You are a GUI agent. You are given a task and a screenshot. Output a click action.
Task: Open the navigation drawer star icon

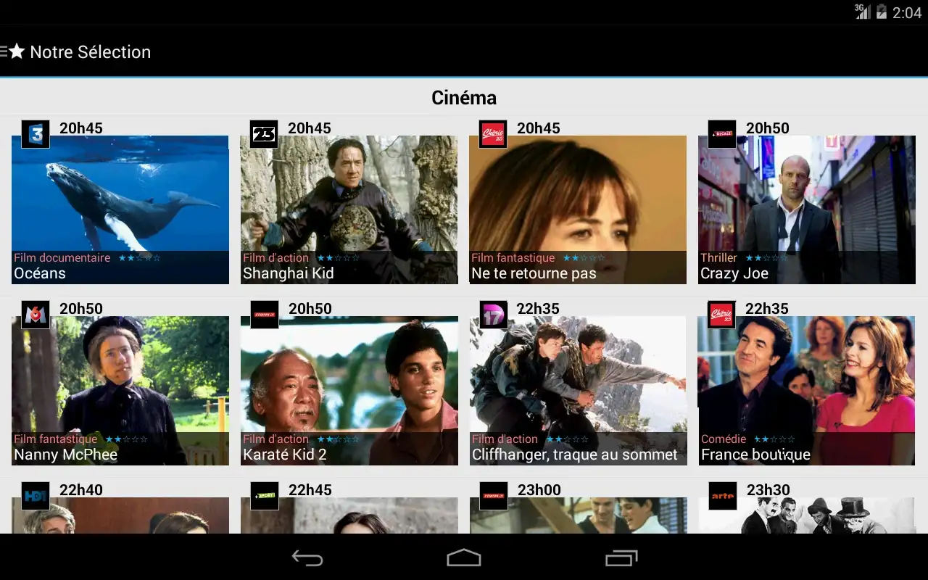pos(16,51)
